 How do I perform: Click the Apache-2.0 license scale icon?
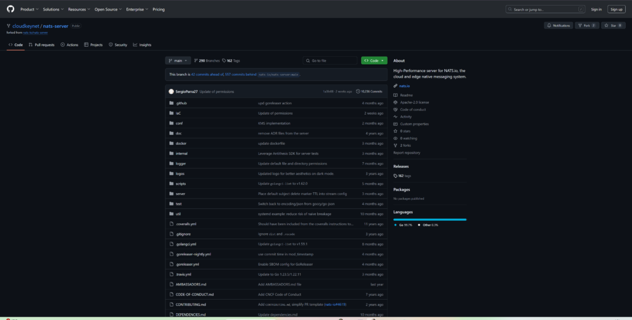coord(396,102)
